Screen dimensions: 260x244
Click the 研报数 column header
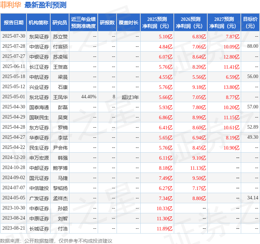tap(107, 23)
